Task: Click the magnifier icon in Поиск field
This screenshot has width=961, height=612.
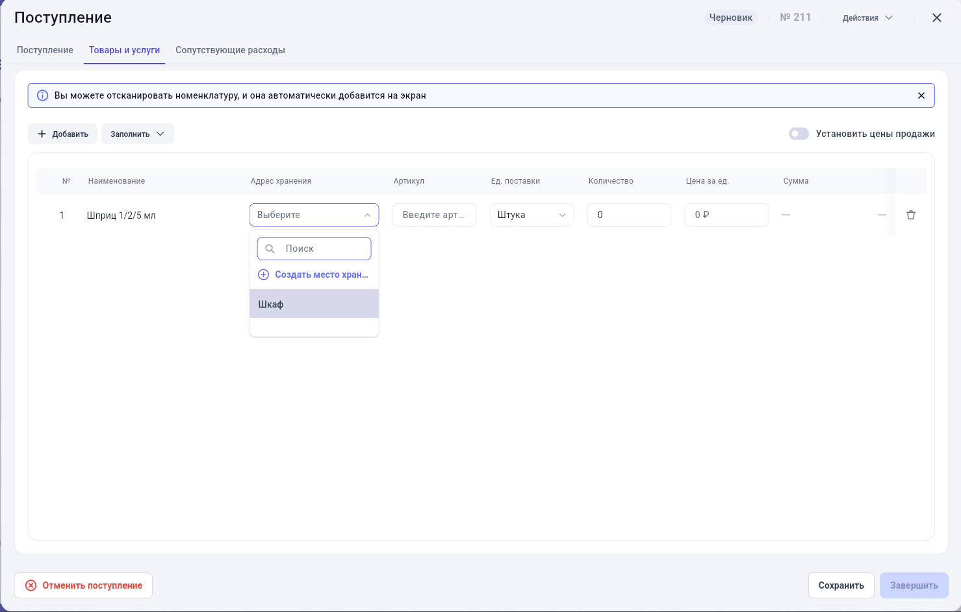Action: pyautogui.click(x=270, y=249)
